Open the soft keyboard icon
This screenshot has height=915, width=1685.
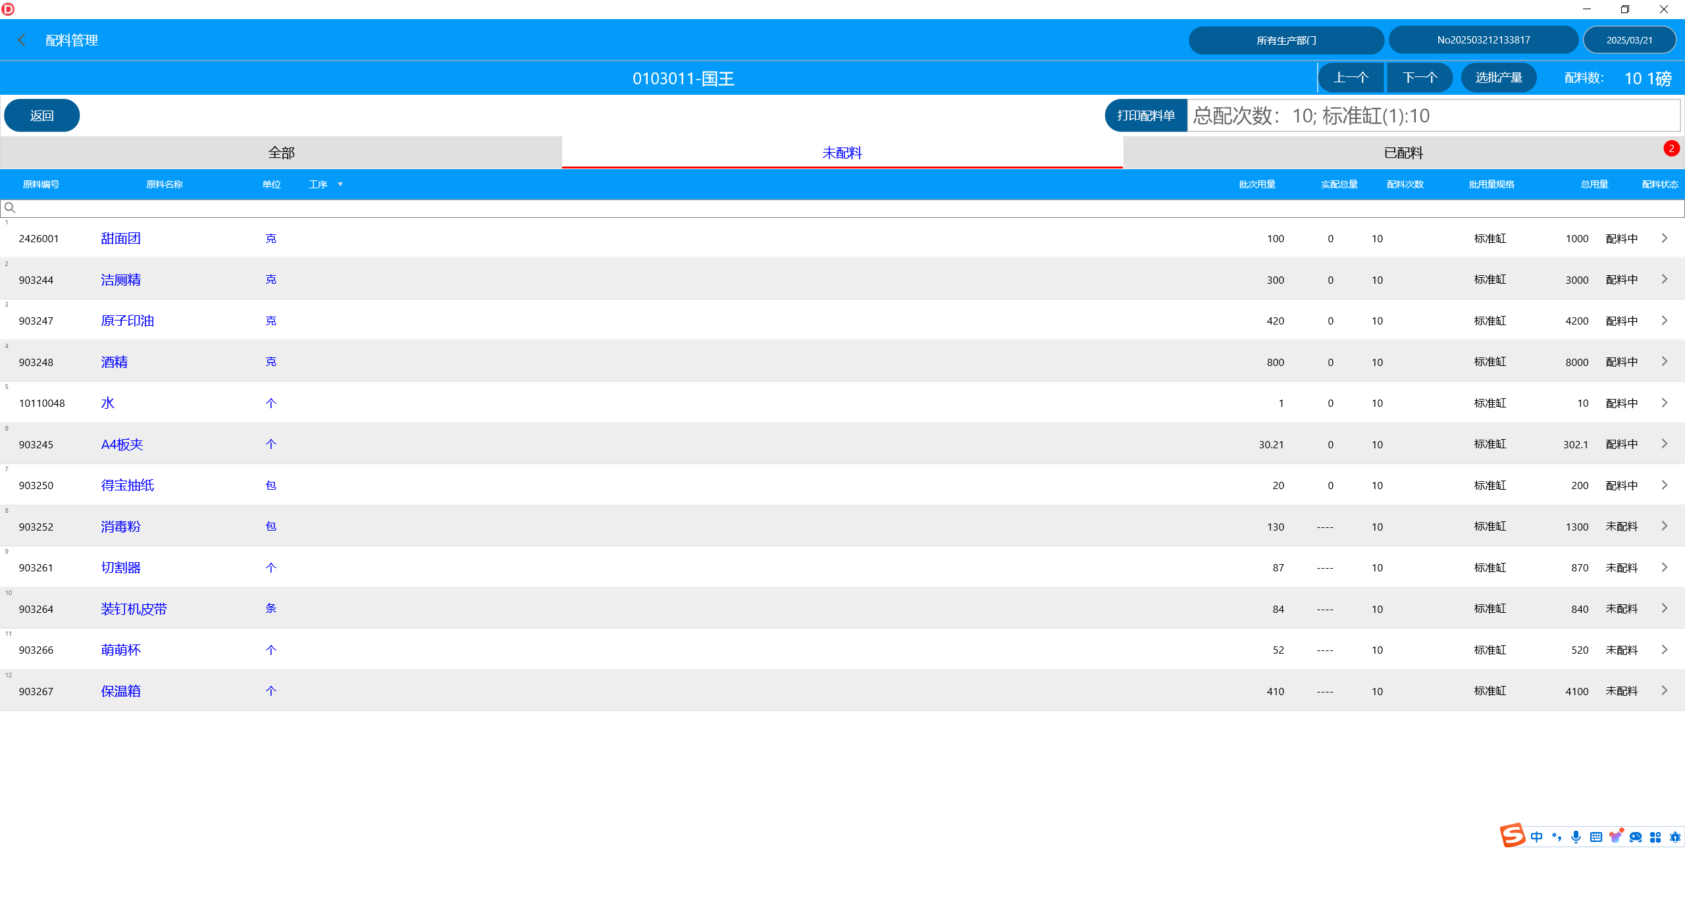(x=1595, y=837)
